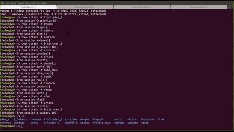Click the 'ls' command line

[12, 116]
